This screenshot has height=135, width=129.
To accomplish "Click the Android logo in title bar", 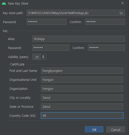I will (4, 4).
